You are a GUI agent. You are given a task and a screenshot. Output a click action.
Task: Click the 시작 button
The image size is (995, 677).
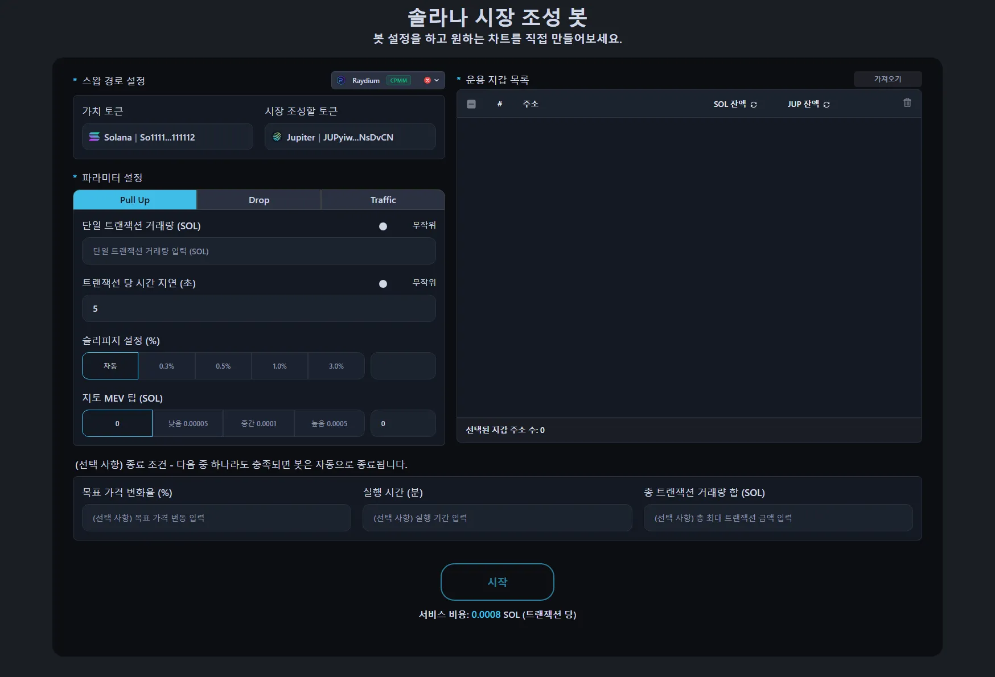[497, 582]
